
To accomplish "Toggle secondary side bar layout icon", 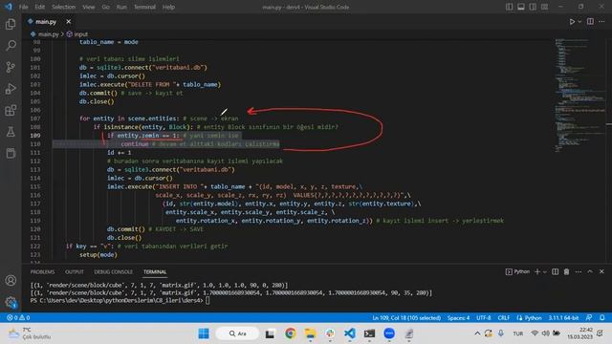I will point(533,7).
